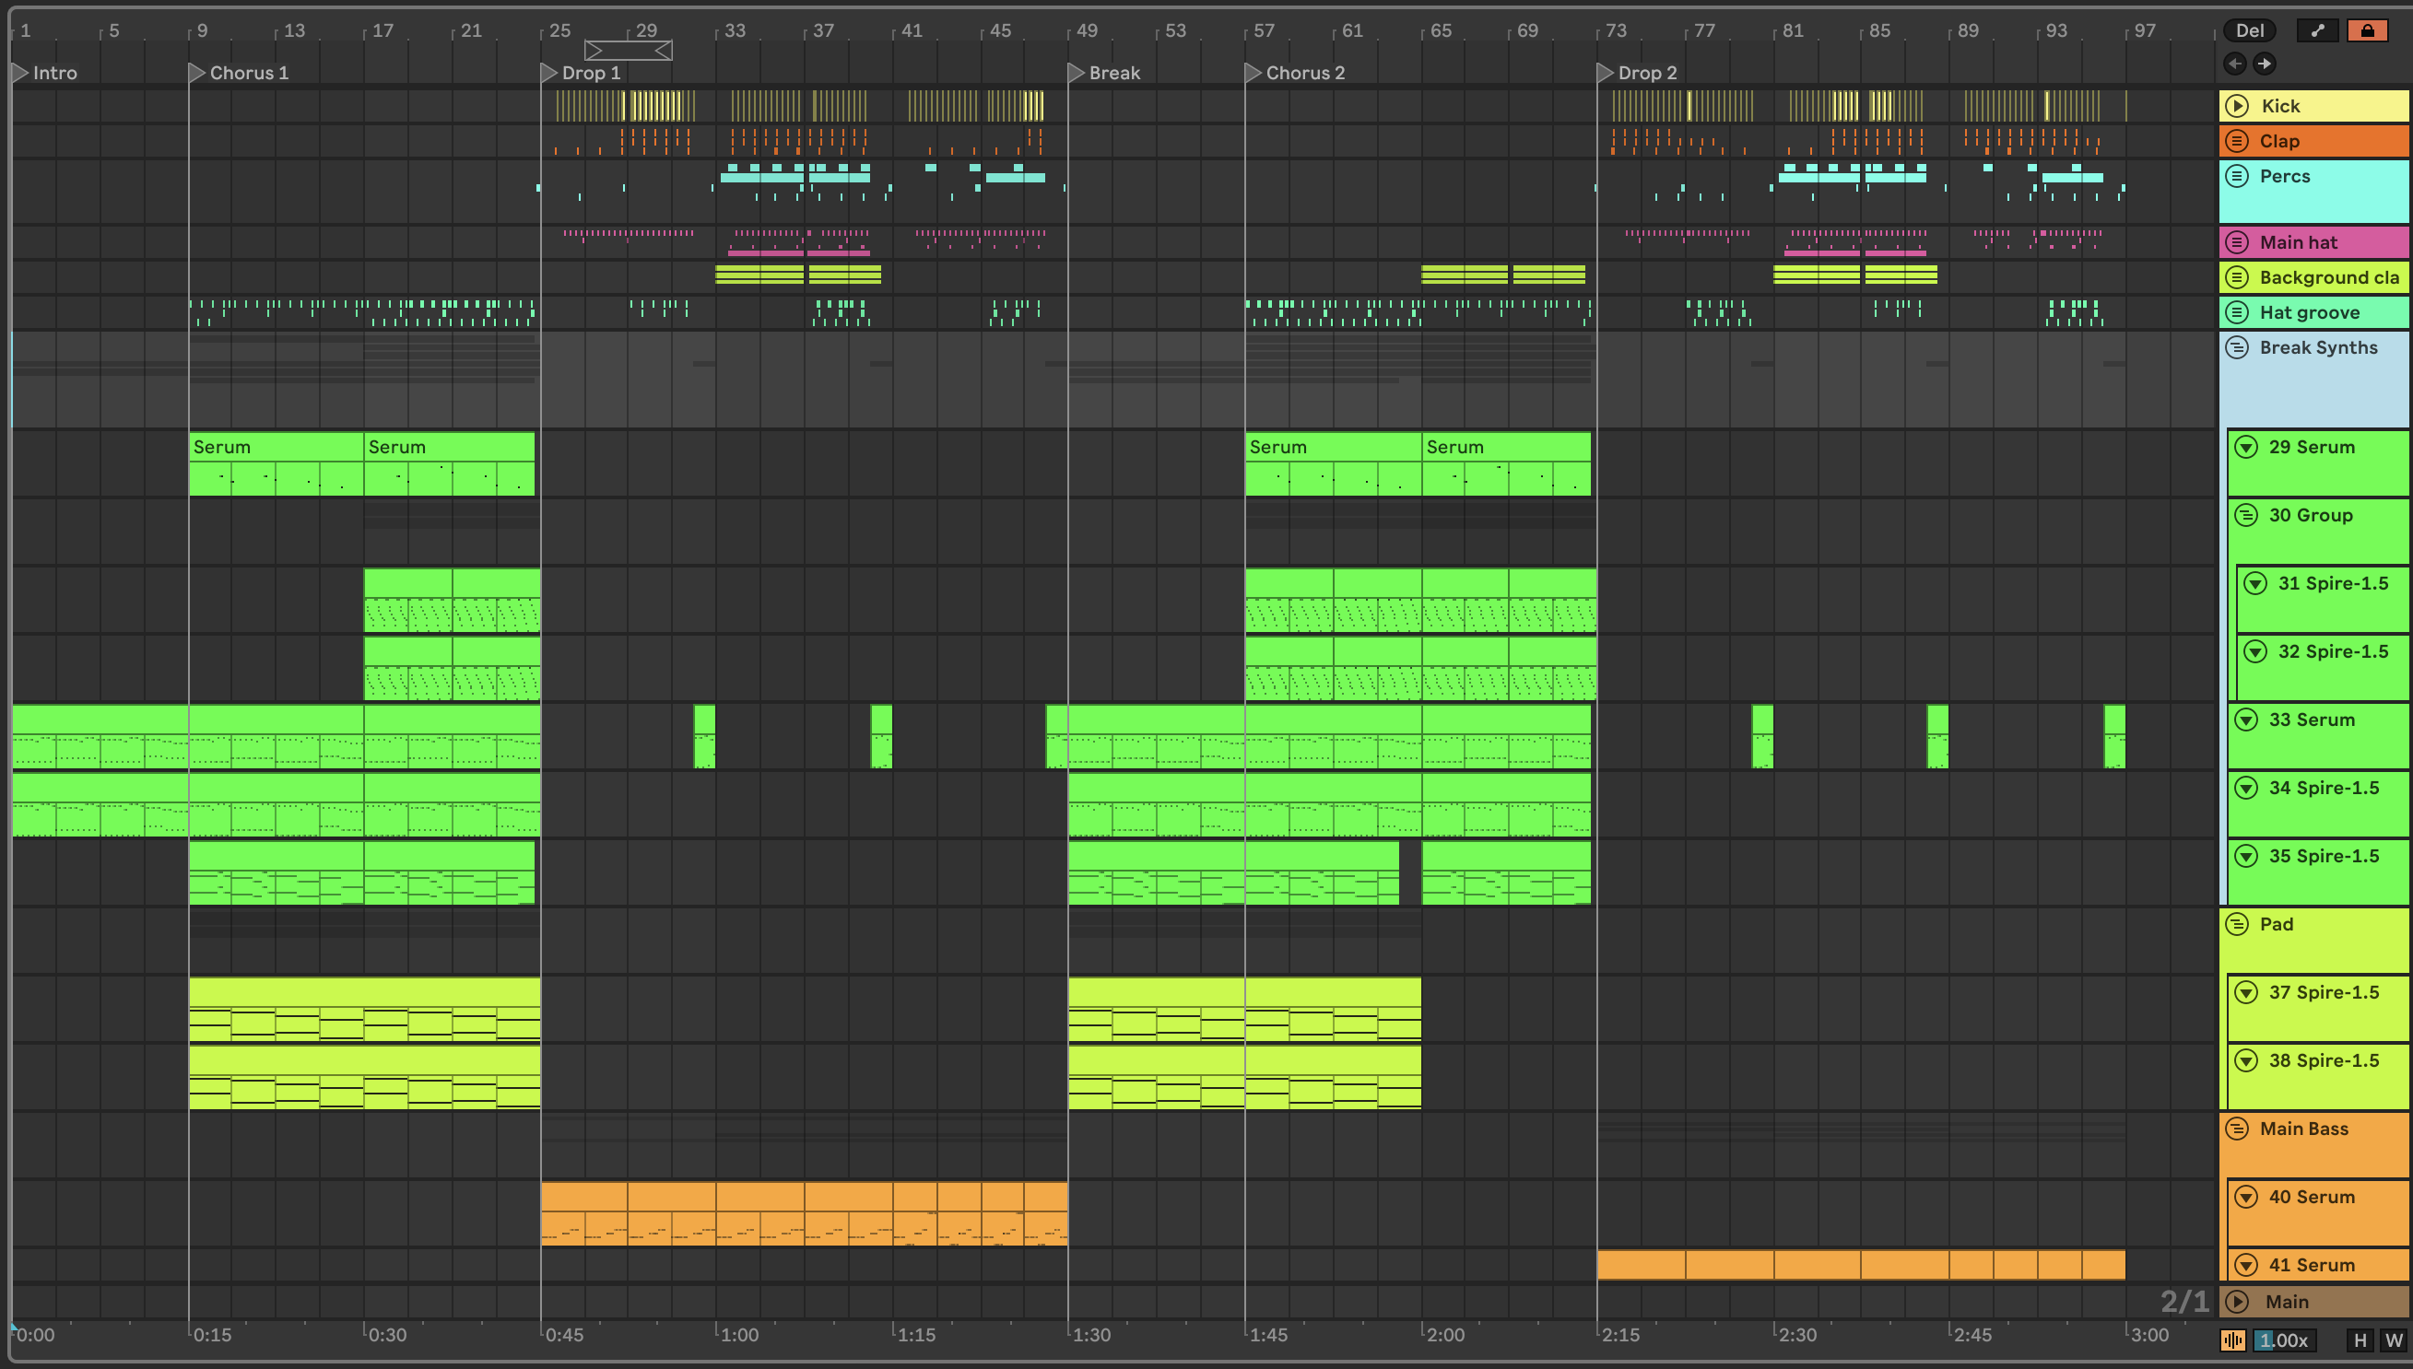Jump to previous locator arrow

coord(2235,64)
